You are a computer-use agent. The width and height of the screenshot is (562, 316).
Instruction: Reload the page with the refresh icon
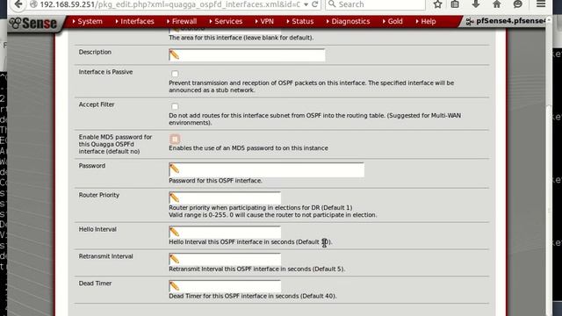point(315,4)
